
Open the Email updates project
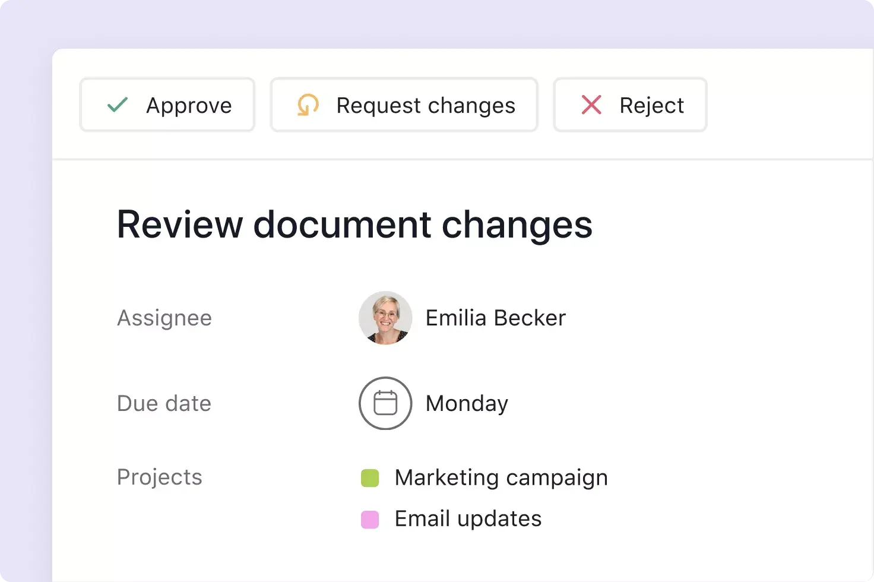[x=467, y=518]
